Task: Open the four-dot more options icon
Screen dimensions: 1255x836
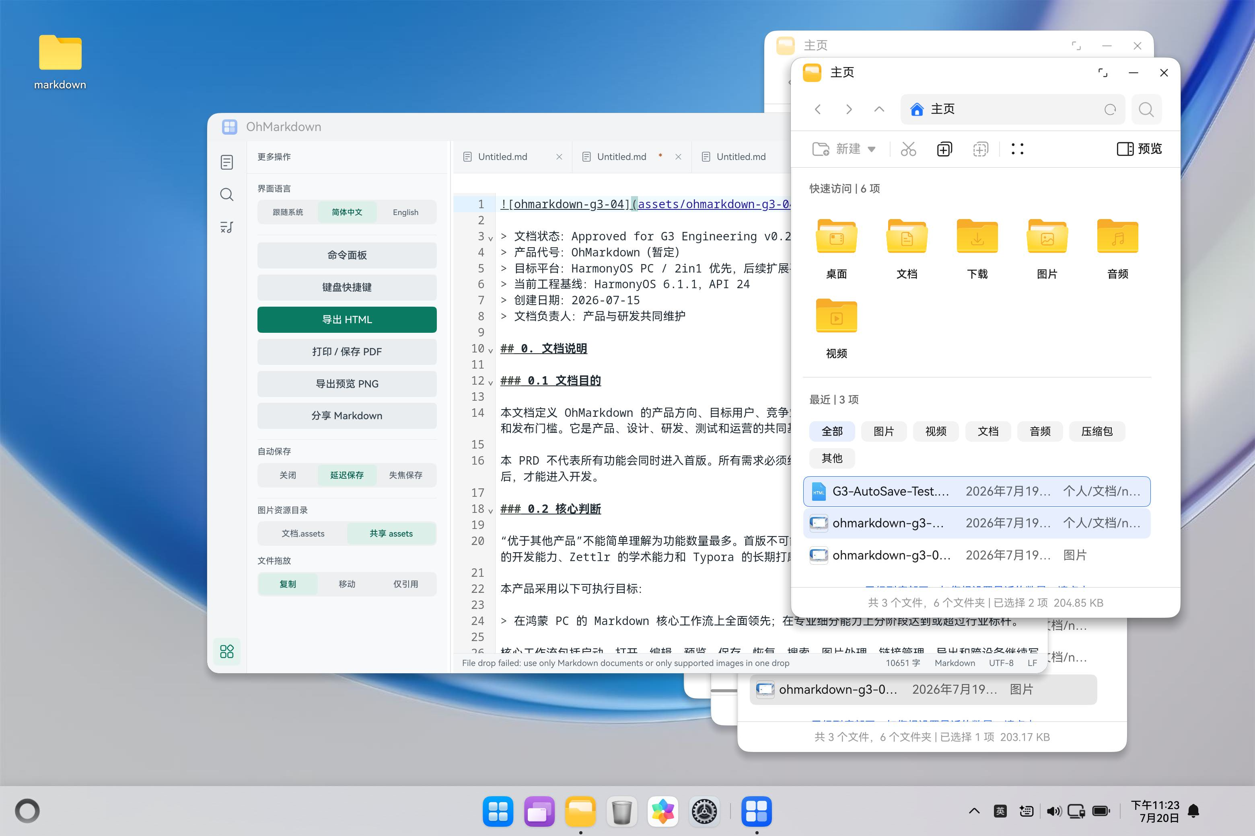Action: (1018, 149)
